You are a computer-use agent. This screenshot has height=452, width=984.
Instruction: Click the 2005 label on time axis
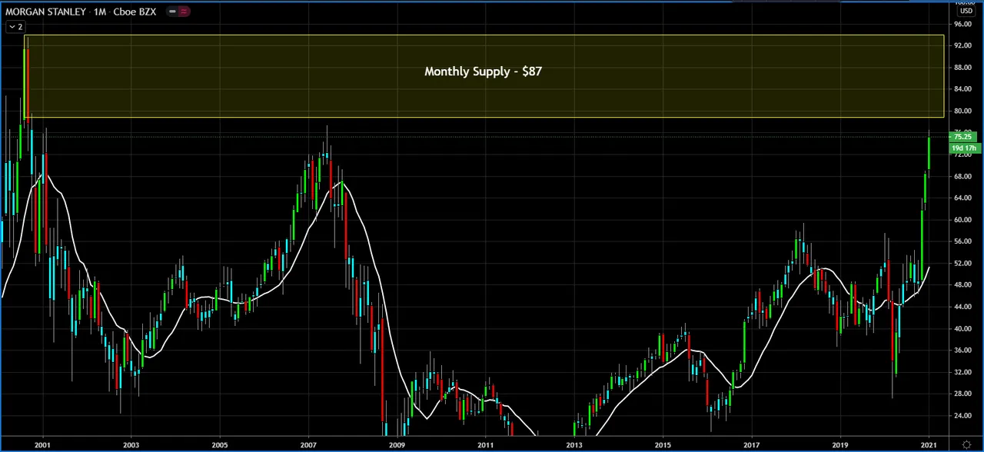click(x=220, y=444)
